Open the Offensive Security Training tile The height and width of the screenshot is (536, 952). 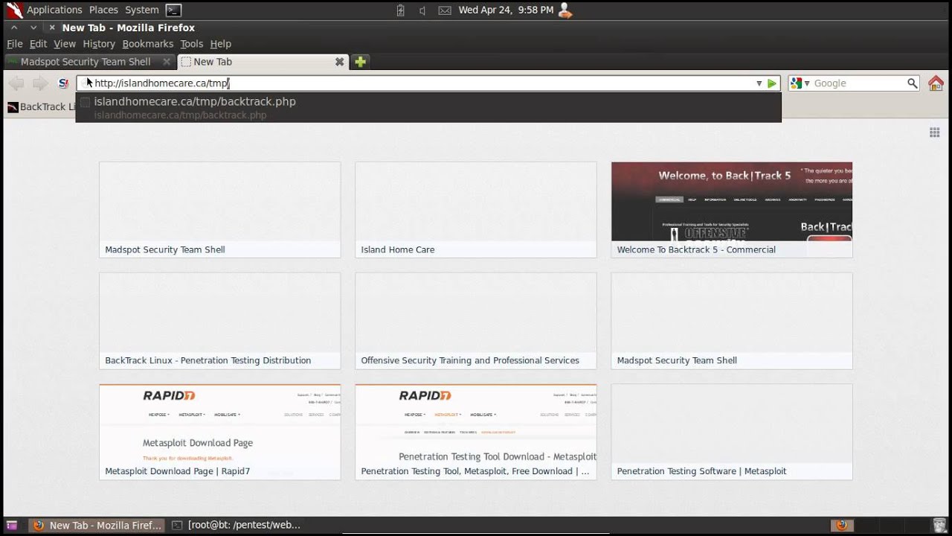pos(476,321)
